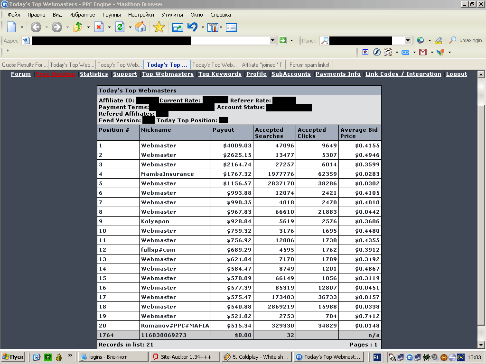Open dropdown arrow next to New page icon
The height and width of the screenshot is (364, 486).
point(22,27)
